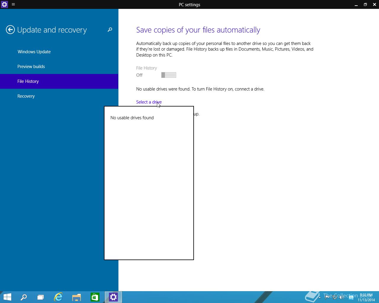Viewport: 379px width, 303px height.
Task: Open the Windows Store taskbar icon
Action: point(95,297)
